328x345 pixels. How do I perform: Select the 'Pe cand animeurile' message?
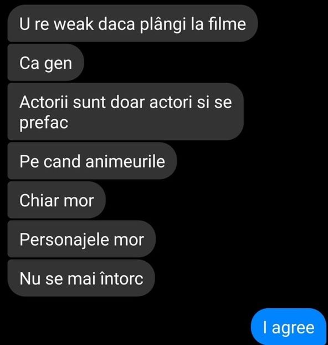92,161
